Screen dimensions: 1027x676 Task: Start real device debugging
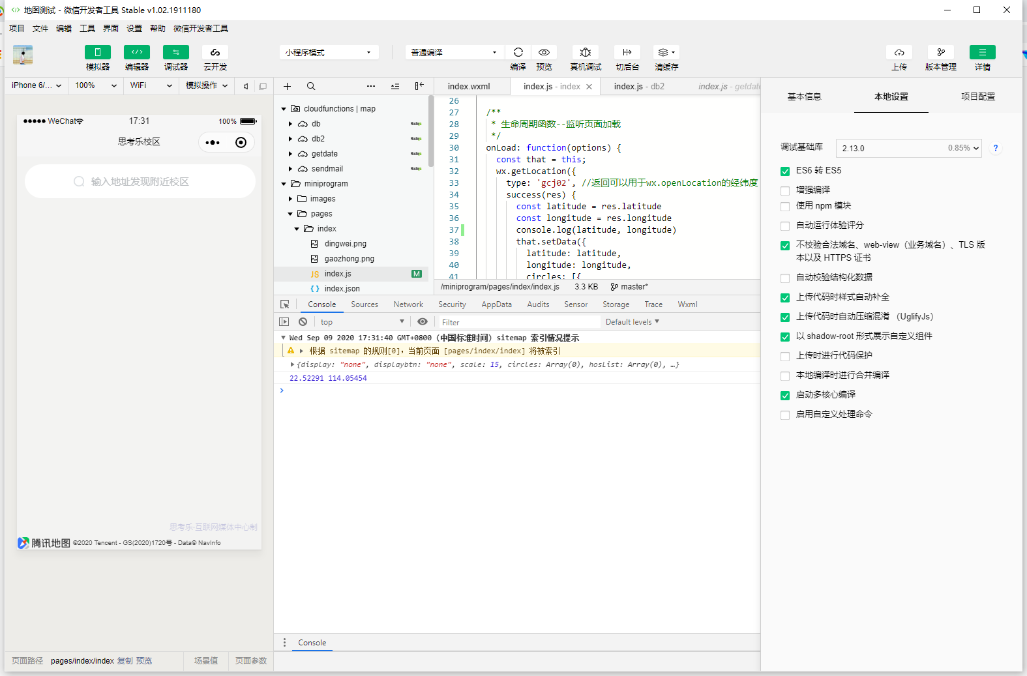click(x=586, y=52)
